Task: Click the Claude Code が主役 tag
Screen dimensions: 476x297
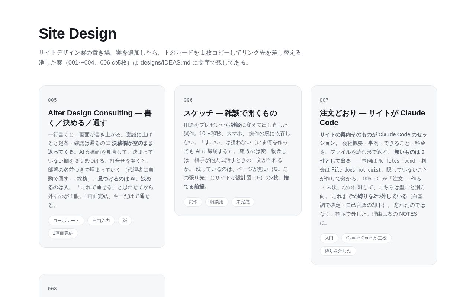Action: click(366, 238)
